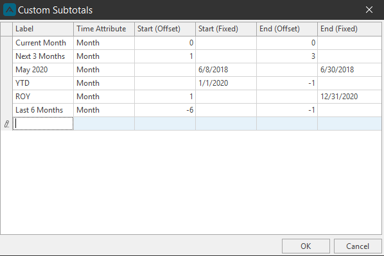Click the End (Offset) column header

[287, 29]
